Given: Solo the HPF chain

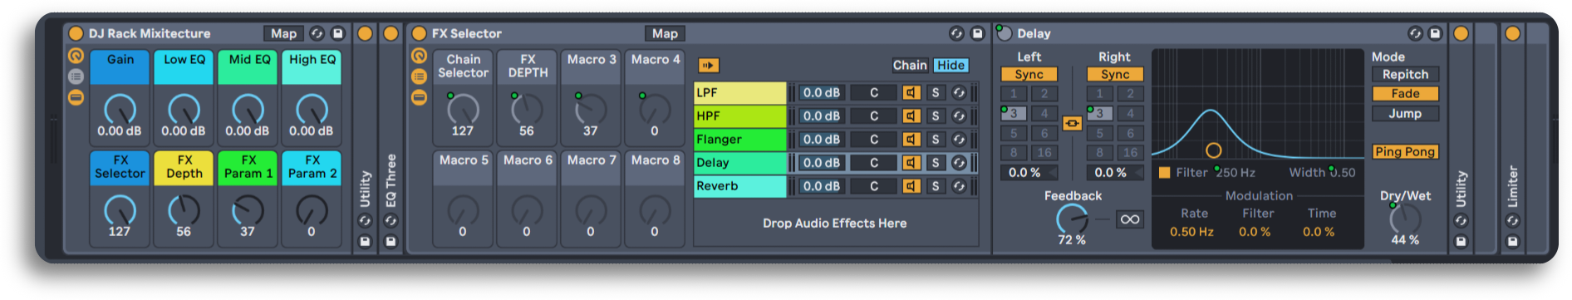Looking at the screenshot, I should [935, 116].
